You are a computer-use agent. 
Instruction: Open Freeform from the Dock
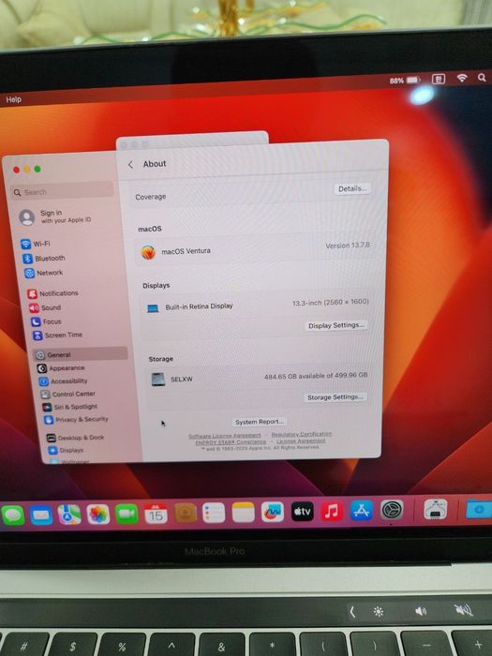click(x=273, y=512)
